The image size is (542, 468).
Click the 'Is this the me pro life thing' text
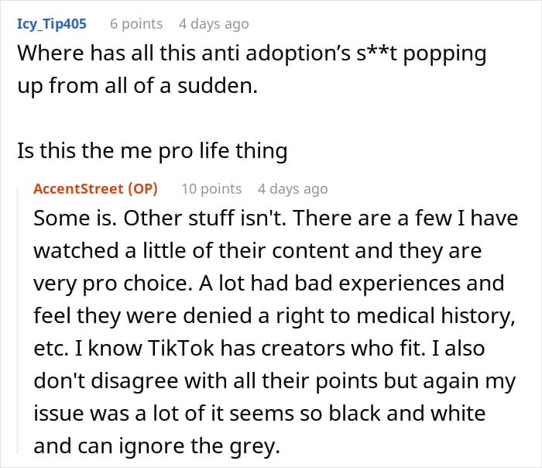[152, 150]
